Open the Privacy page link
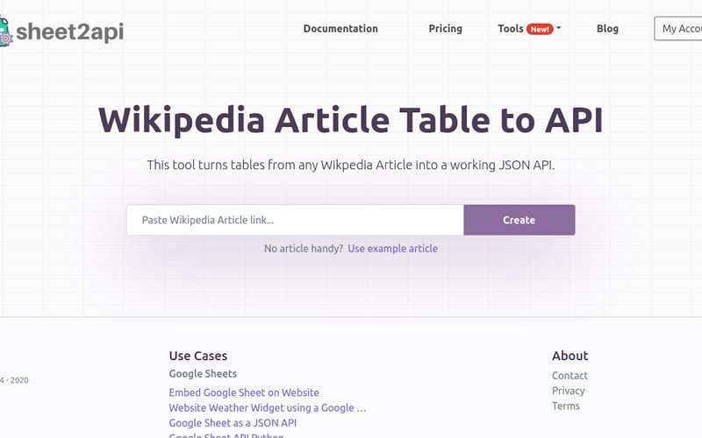 click(568, 391)
